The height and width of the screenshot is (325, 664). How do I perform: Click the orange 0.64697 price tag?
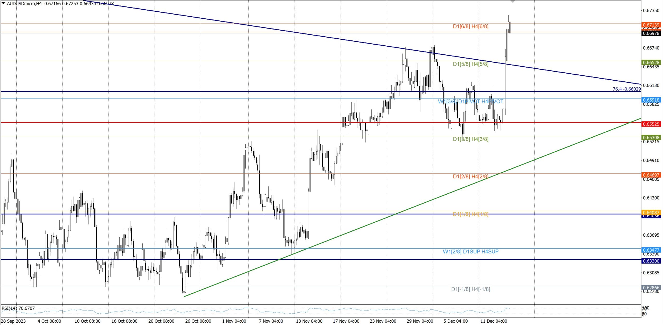click(651, 175)
